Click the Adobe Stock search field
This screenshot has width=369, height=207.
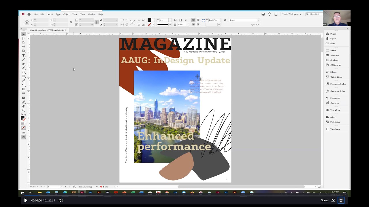coord(314,14)
